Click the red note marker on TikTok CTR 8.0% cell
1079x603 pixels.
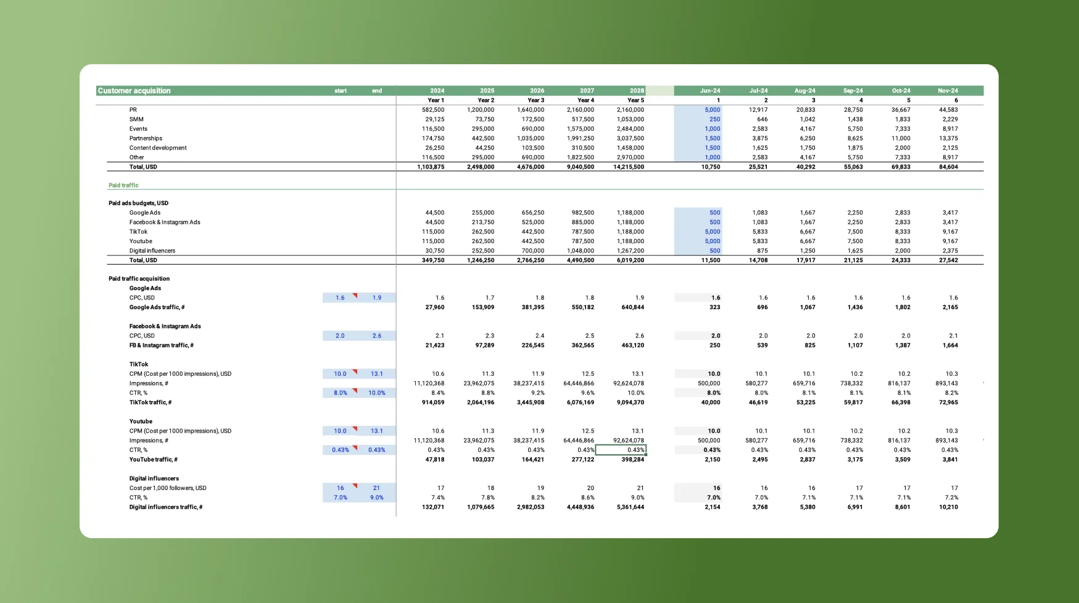pyautogui.click(x=355, y=391)
